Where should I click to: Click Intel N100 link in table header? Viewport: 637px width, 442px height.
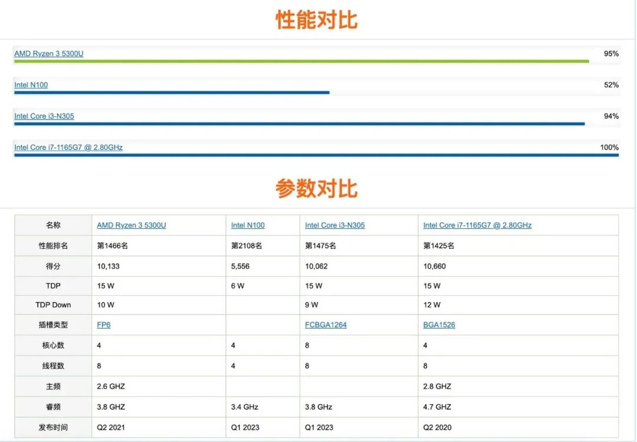click(248, 225)
